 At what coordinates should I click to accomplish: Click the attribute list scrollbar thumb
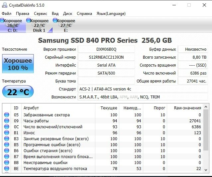click(206, 130)
